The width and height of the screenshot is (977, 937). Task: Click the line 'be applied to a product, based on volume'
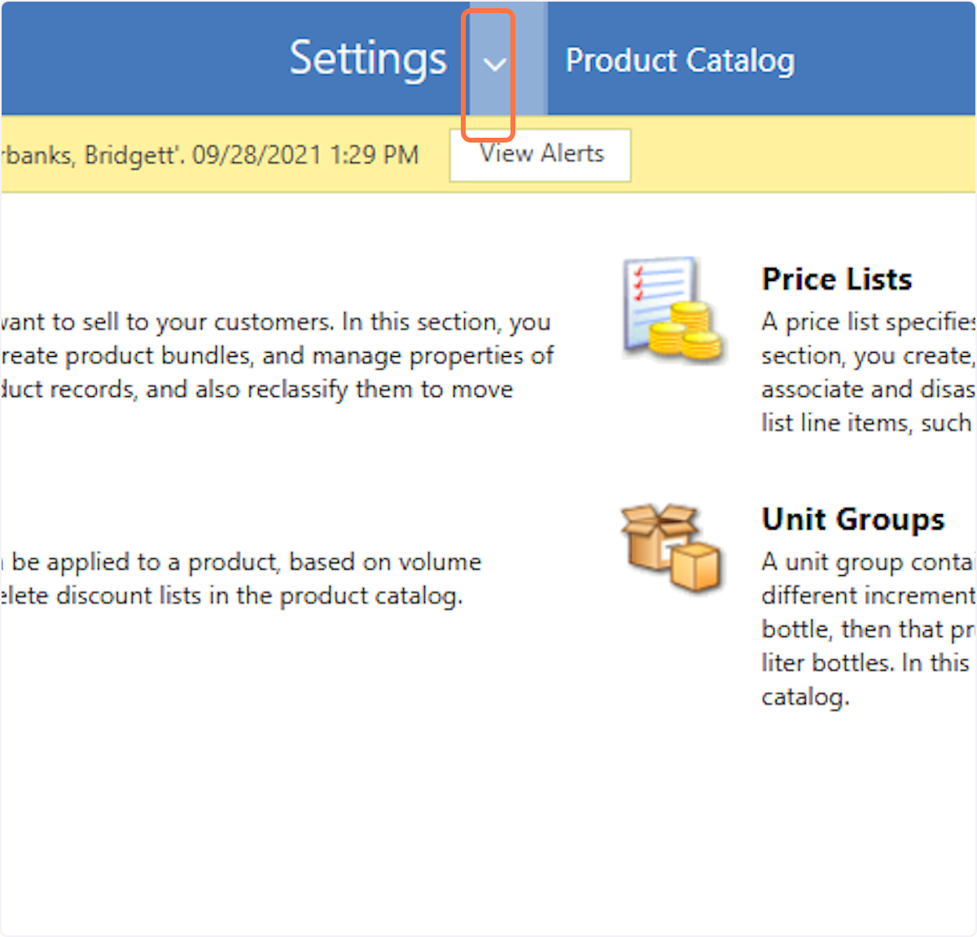click(246, 562)
